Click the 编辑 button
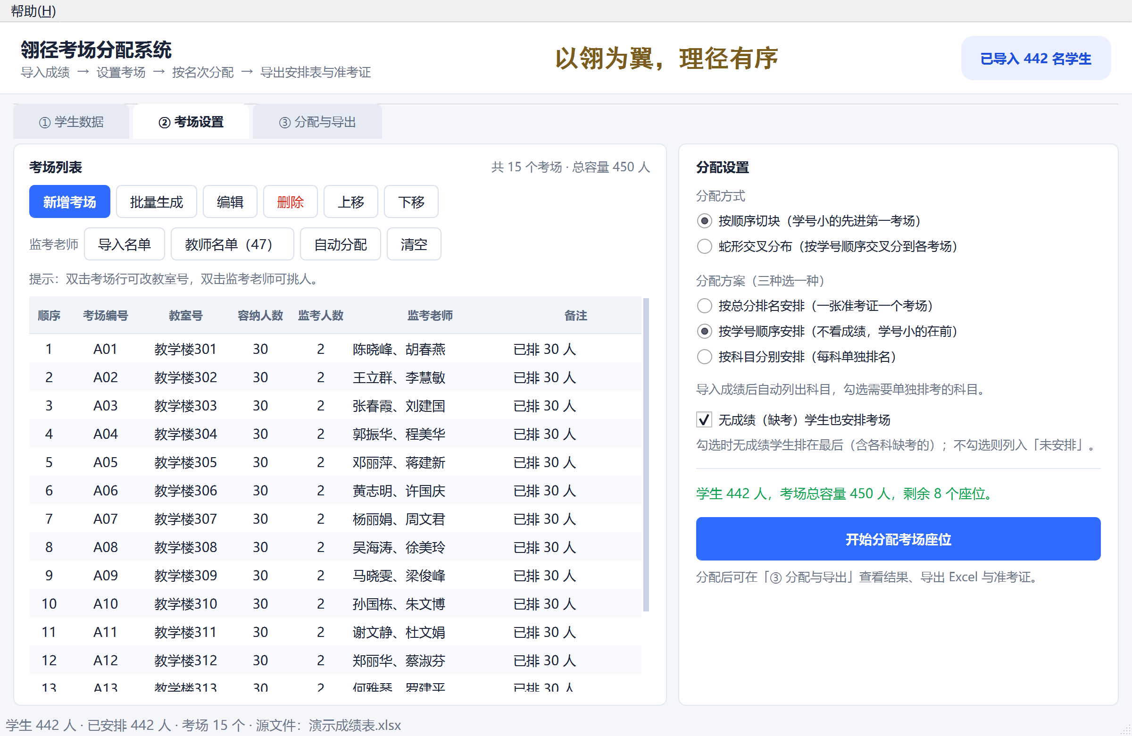Image resolution: width=1132 pixels, height=736 pixels. point(230,202)
